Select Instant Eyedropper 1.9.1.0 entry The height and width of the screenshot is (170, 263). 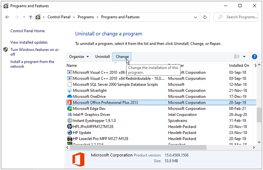click(94, 121)
